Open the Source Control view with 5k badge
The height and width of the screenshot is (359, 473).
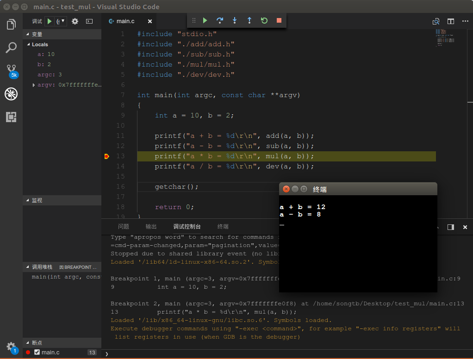pos(12,71)
